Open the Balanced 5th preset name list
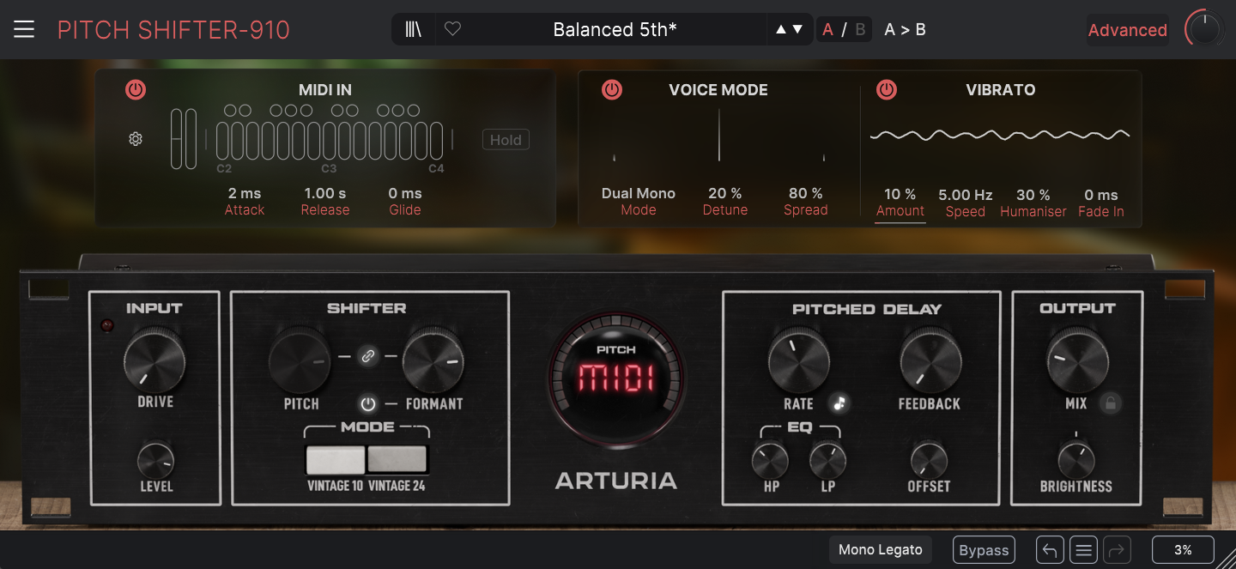1236x569 pixels. 615,30
